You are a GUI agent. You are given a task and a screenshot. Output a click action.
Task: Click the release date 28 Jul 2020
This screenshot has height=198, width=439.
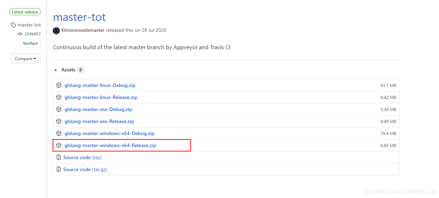154,30
